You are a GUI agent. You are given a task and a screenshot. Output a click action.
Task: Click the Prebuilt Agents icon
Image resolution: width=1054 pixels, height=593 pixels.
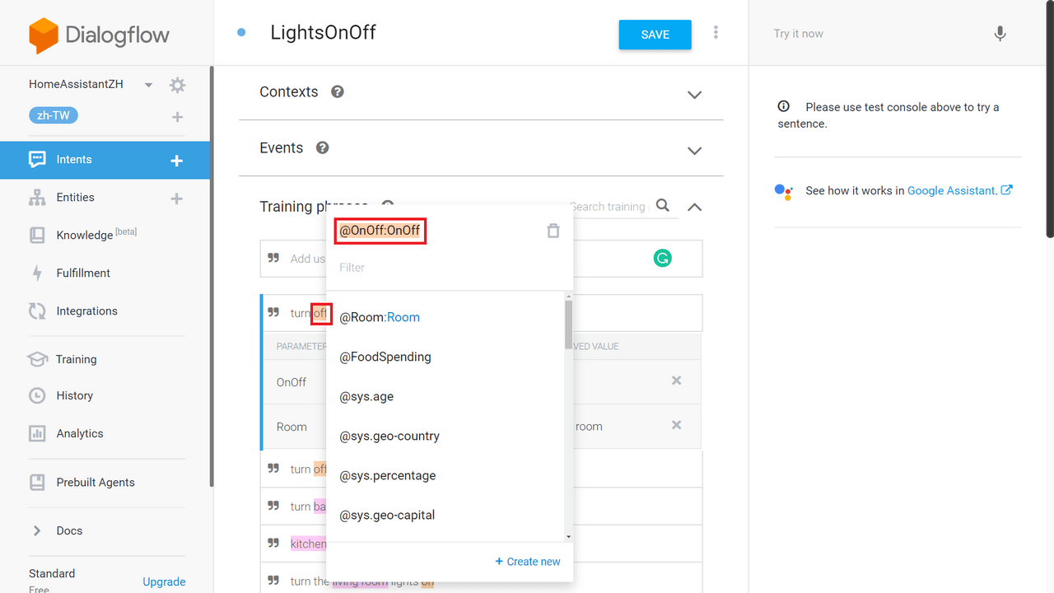click(x=37, y=482)
